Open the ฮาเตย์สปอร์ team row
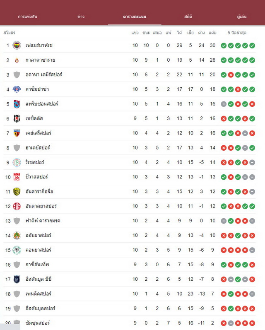 130,148
